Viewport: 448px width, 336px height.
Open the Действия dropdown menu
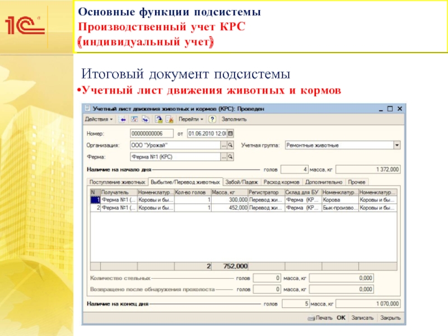click(99, 119)
